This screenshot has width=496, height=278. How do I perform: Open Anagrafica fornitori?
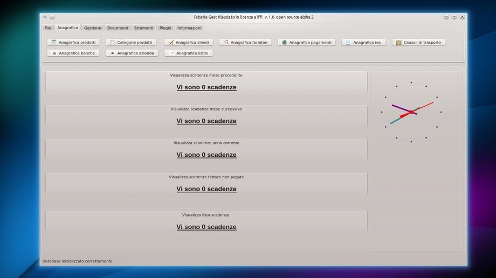[245, 43]
